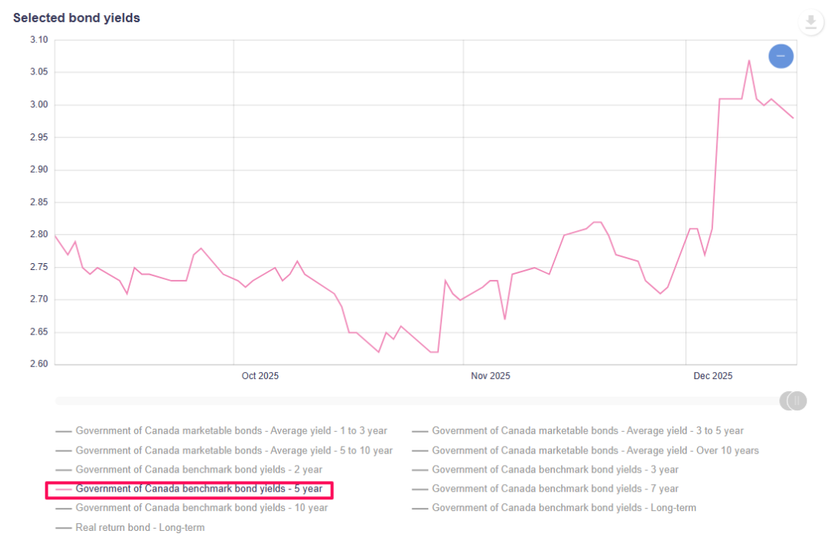Viewport: 829px width, 537px height.
Task: Click the Oct 2025 axis label
Action: (260, 376)
